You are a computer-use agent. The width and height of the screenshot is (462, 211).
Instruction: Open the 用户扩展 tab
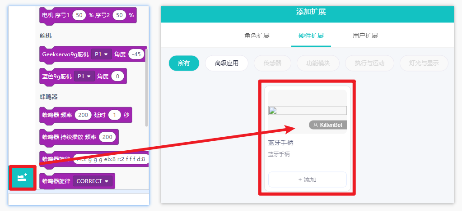tap(365, 36)
